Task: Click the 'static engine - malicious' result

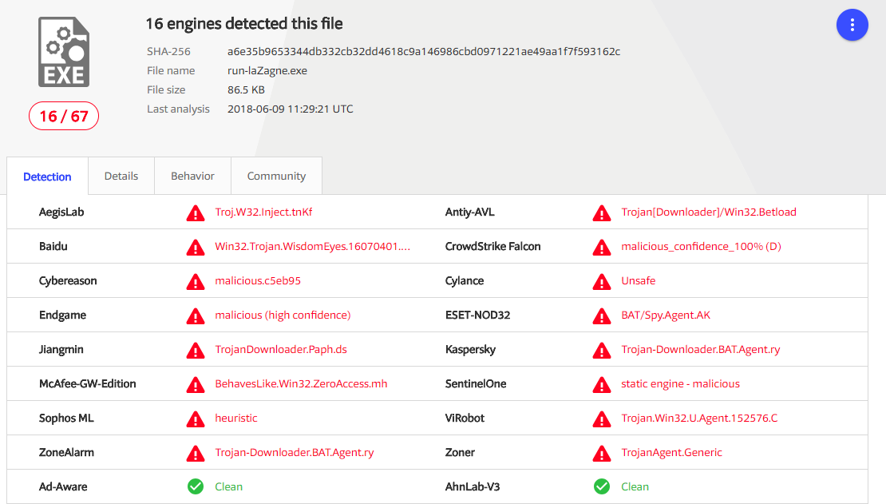Action: tap(680, 384)
